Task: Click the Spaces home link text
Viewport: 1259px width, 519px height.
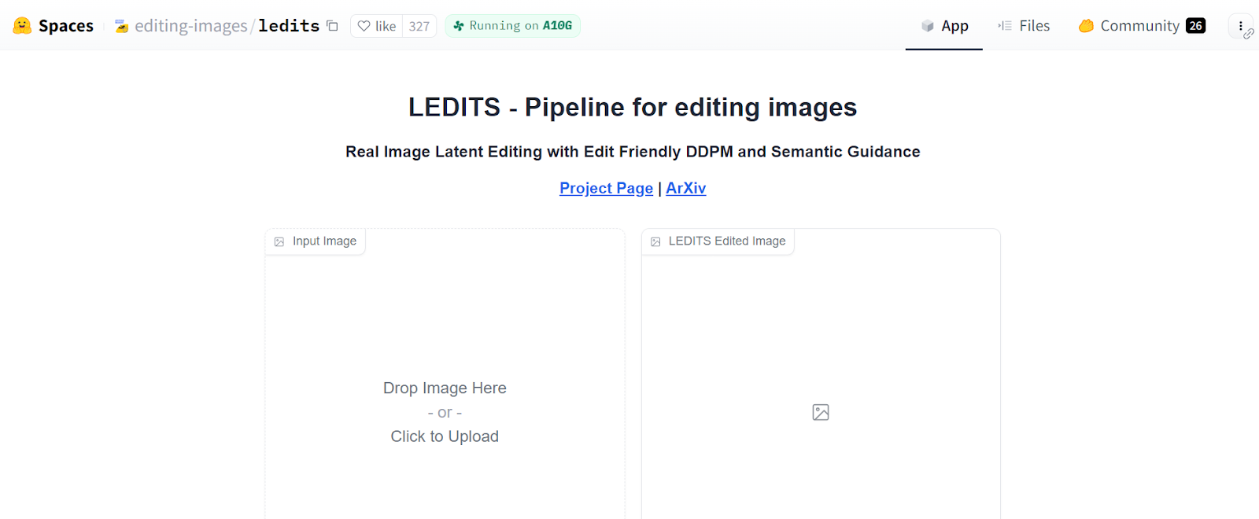Action: pos(66,26)
